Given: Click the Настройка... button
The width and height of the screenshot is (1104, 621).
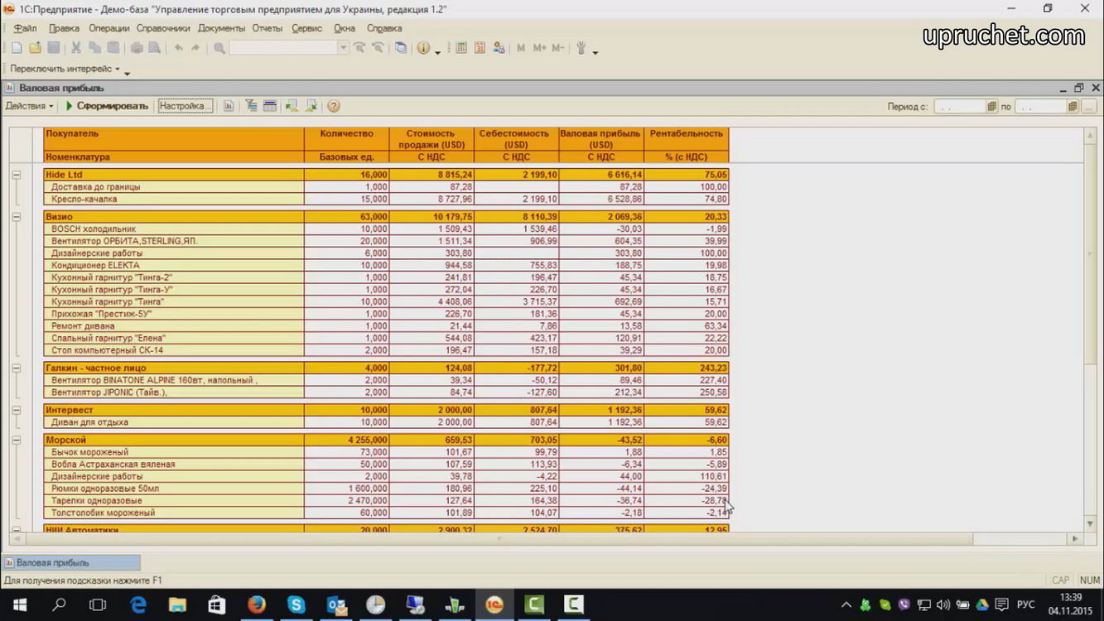Looking at the screenshot, I should (x=186, y=106).
